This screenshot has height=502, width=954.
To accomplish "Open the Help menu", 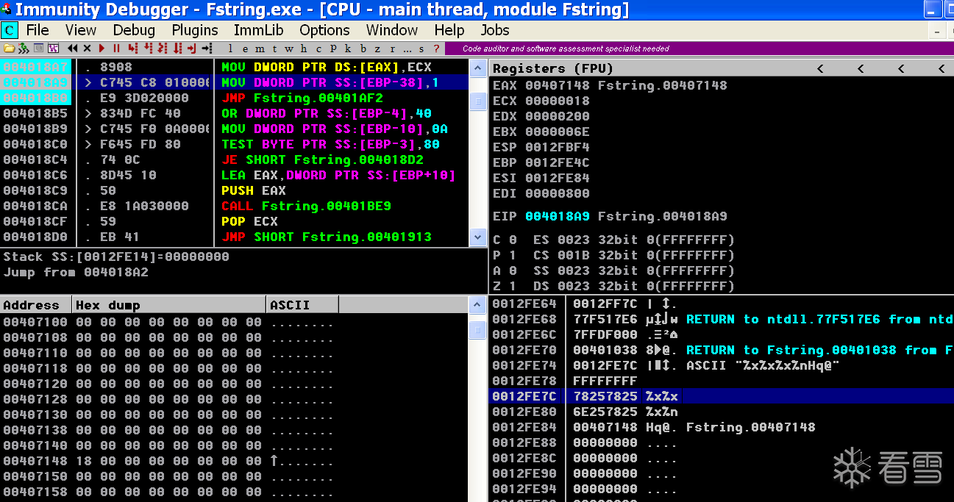I will coord(449,30).
